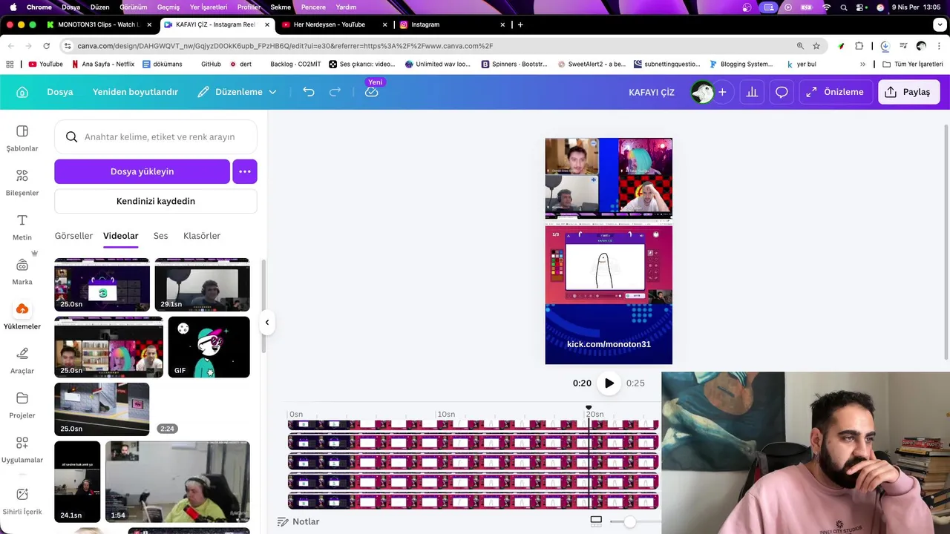Select the 29.1sn video thumbnail
The image size is (950, 534).
pyautogui.click(x=202, y=285)
